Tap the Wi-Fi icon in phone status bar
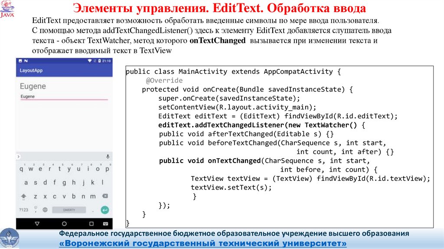This screenshot has height=249, width=444. tap(90, 61)
